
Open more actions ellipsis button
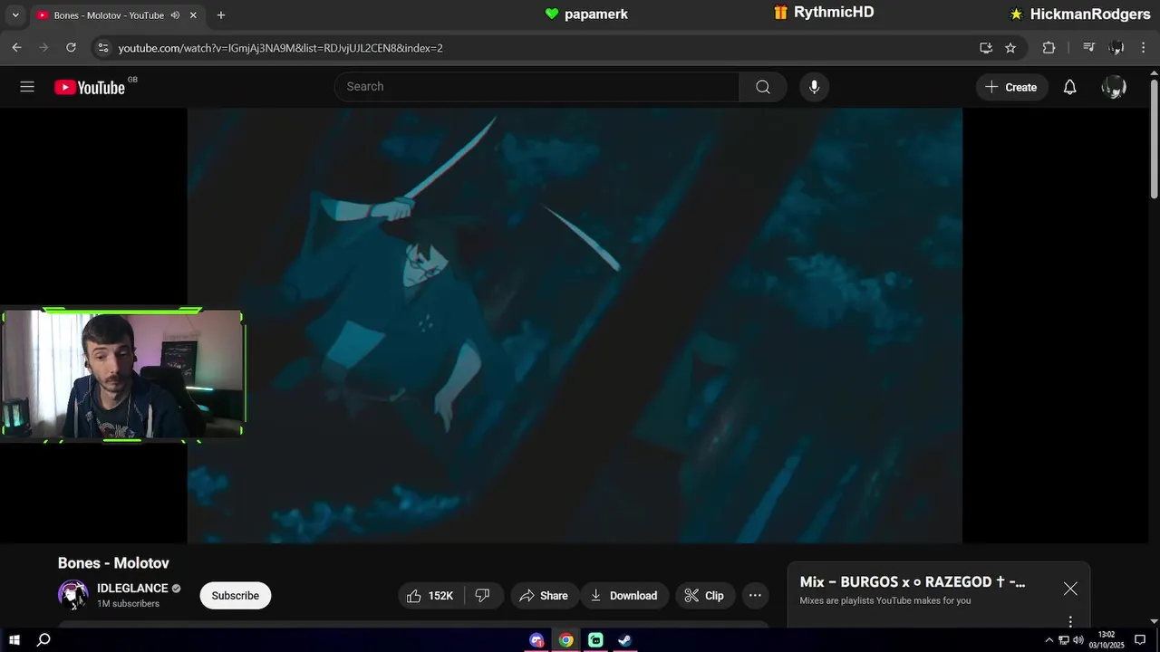pyautogui.click(x=755, y=595)
